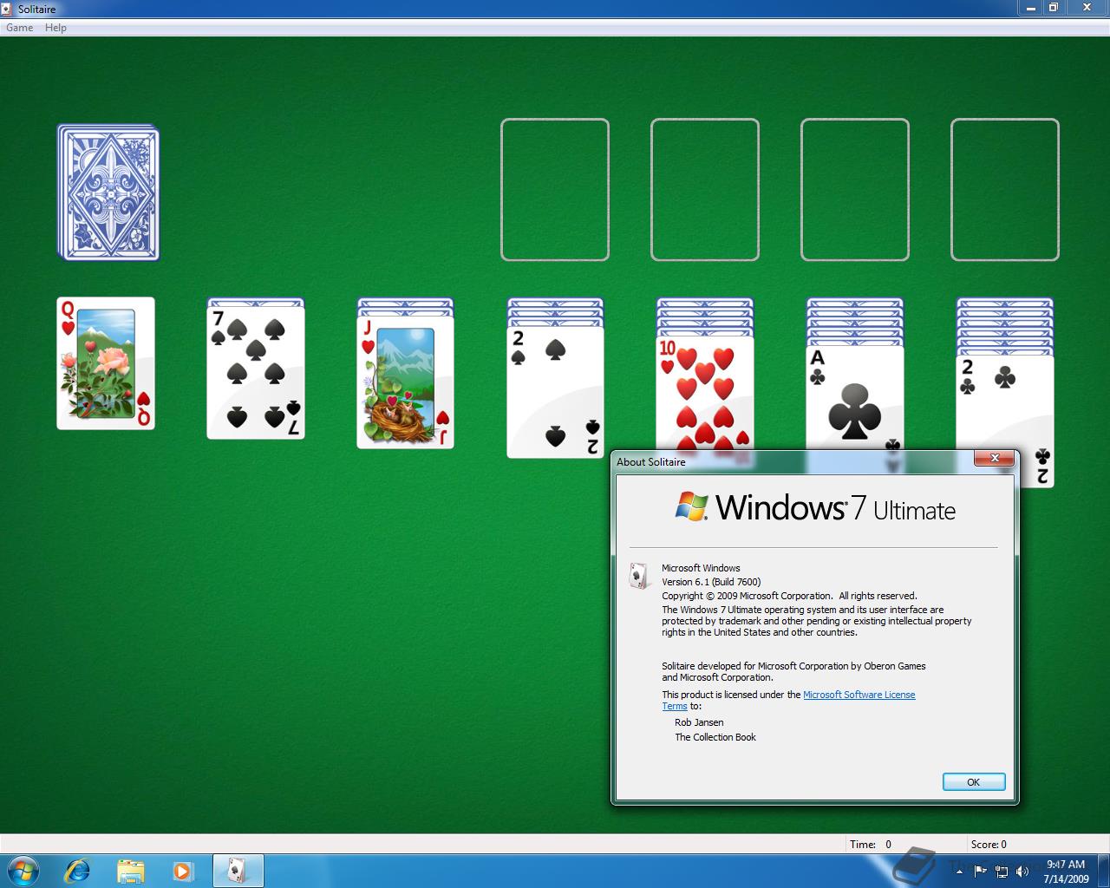Screen dimensions: 1110x888
Task: Click the Solitaire title bar icon
Action: [9, 9]
